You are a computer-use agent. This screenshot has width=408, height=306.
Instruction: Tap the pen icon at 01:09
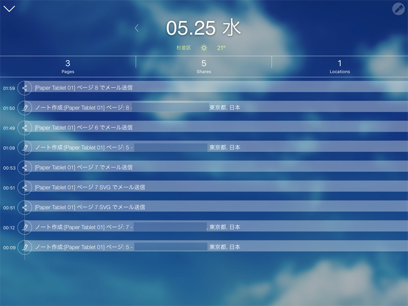tap(24, 147)
